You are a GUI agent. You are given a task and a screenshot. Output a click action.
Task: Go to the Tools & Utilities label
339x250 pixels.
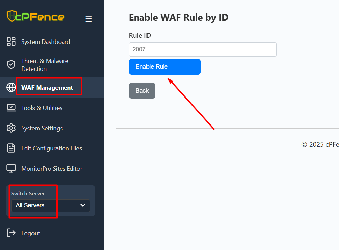(42, 108)
